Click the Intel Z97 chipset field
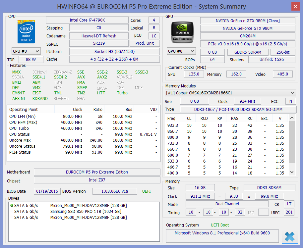This screenshot has height=248, width=303. [97, 180]
